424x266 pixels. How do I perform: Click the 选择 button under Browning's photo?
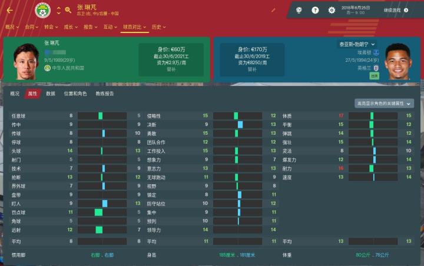pos(375,76)
